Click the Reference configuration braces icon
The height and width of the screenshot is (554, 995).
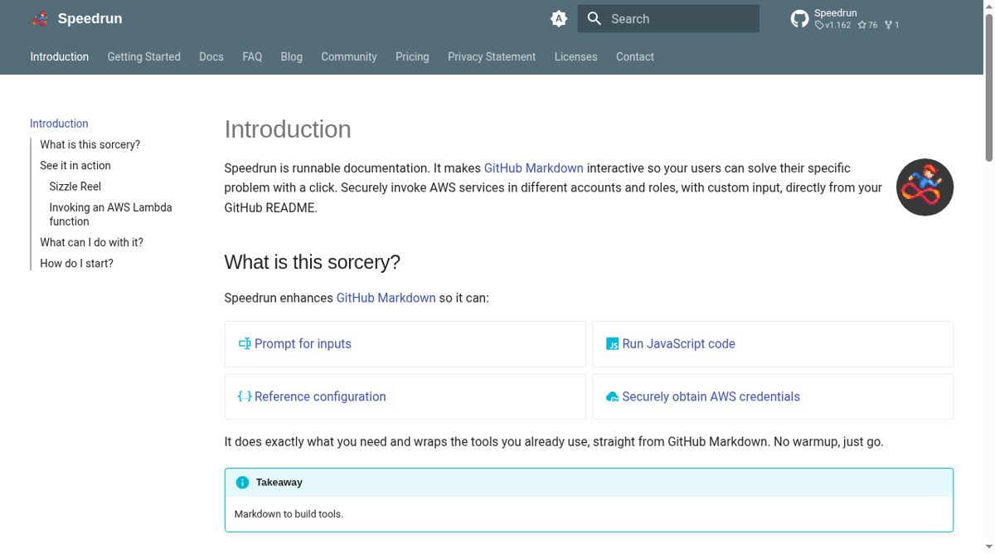pyautogui.click(x=245, y=396)
